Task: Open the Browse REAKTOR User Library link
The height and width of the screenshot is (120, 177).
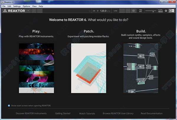Action: click(x=118, y=114)
